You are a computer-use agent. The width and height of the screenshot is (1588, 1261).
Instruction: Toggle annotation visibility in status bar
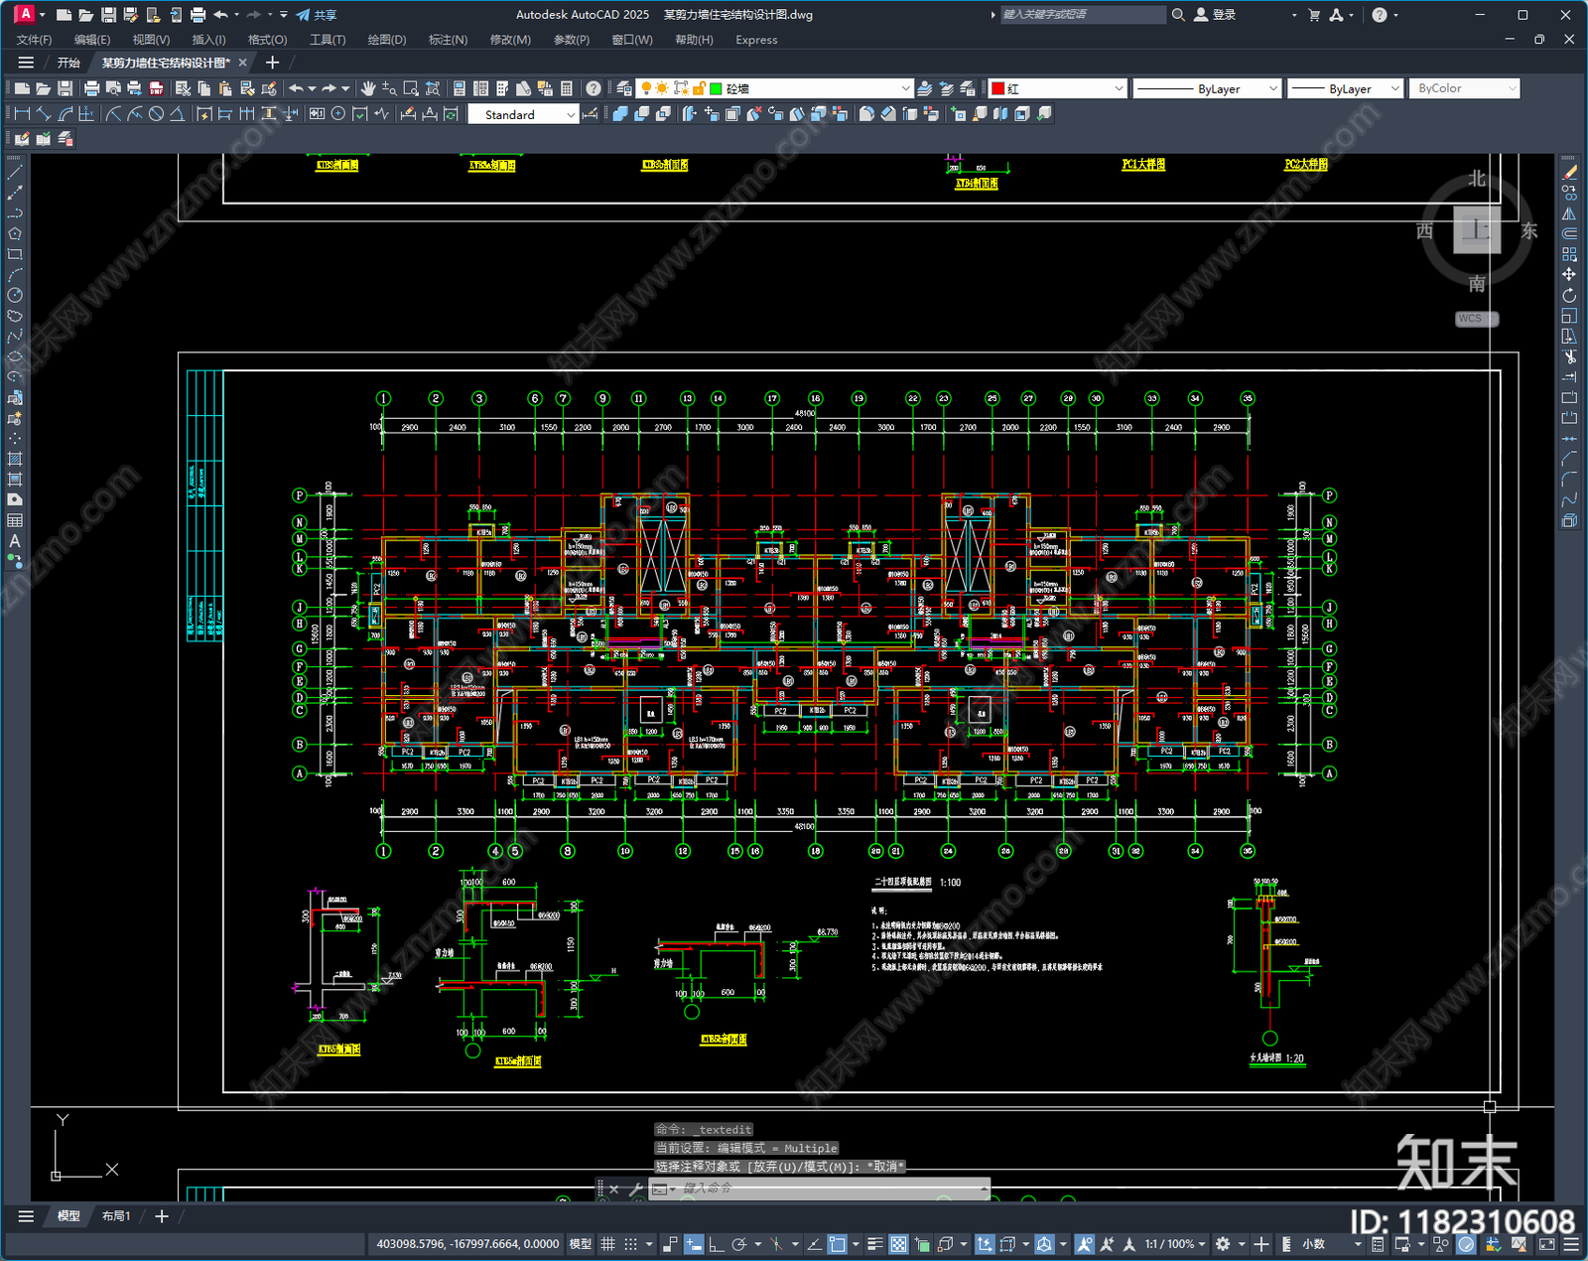[x=1084, y=1244]
